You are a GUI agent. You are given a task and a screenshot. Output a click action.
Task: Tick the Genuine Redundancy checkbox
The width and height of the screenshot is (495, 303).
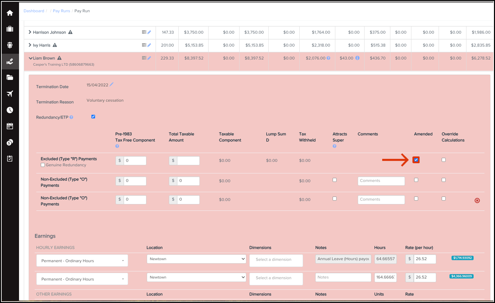[x=43, y=165]
